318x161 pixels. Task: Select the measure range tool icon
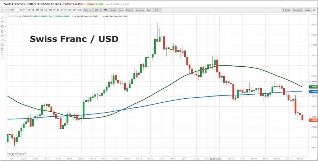[2, 40]
